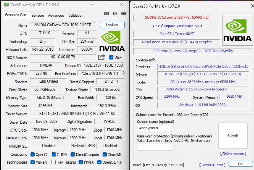Open the Validation tab
The width and height of the screenshot is (254, 170).
[x=76, y=15]
